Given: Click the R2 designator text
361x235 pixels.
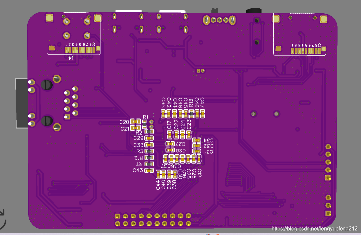Looking at the screenshot, I should pyautogui.click(x=139, y=133).
